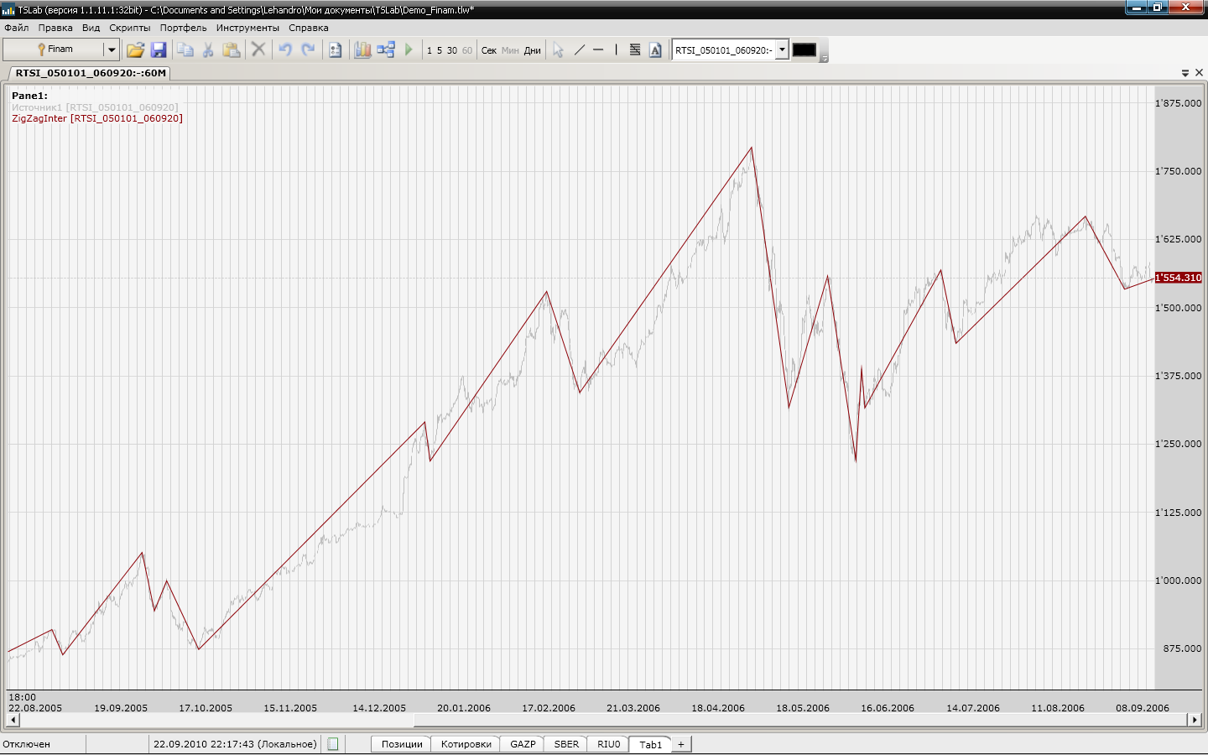Expand the RTSI_050101_060920 source dropdown

click(782, 49)
